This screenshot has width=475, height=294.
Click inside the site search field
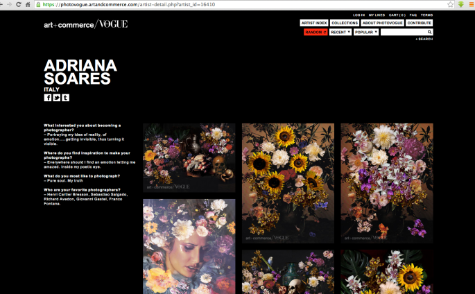click(x=403, y=32)
